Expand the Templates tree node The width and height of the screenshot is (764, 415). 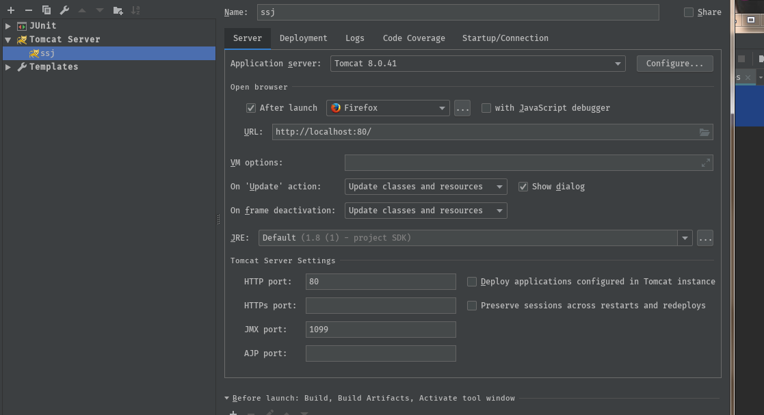click(x=8, y=67)
